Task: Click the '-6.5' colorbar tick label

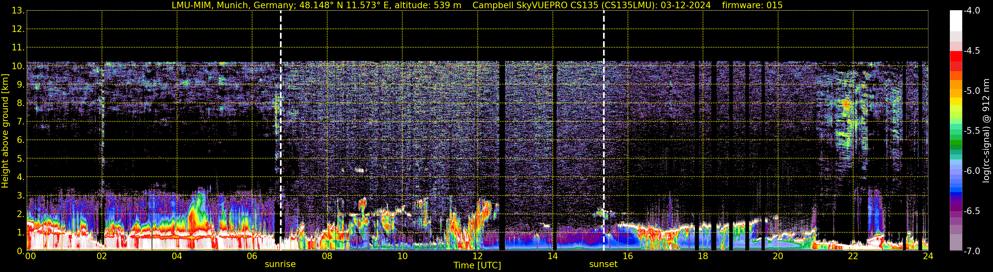Action: (971, 211)
